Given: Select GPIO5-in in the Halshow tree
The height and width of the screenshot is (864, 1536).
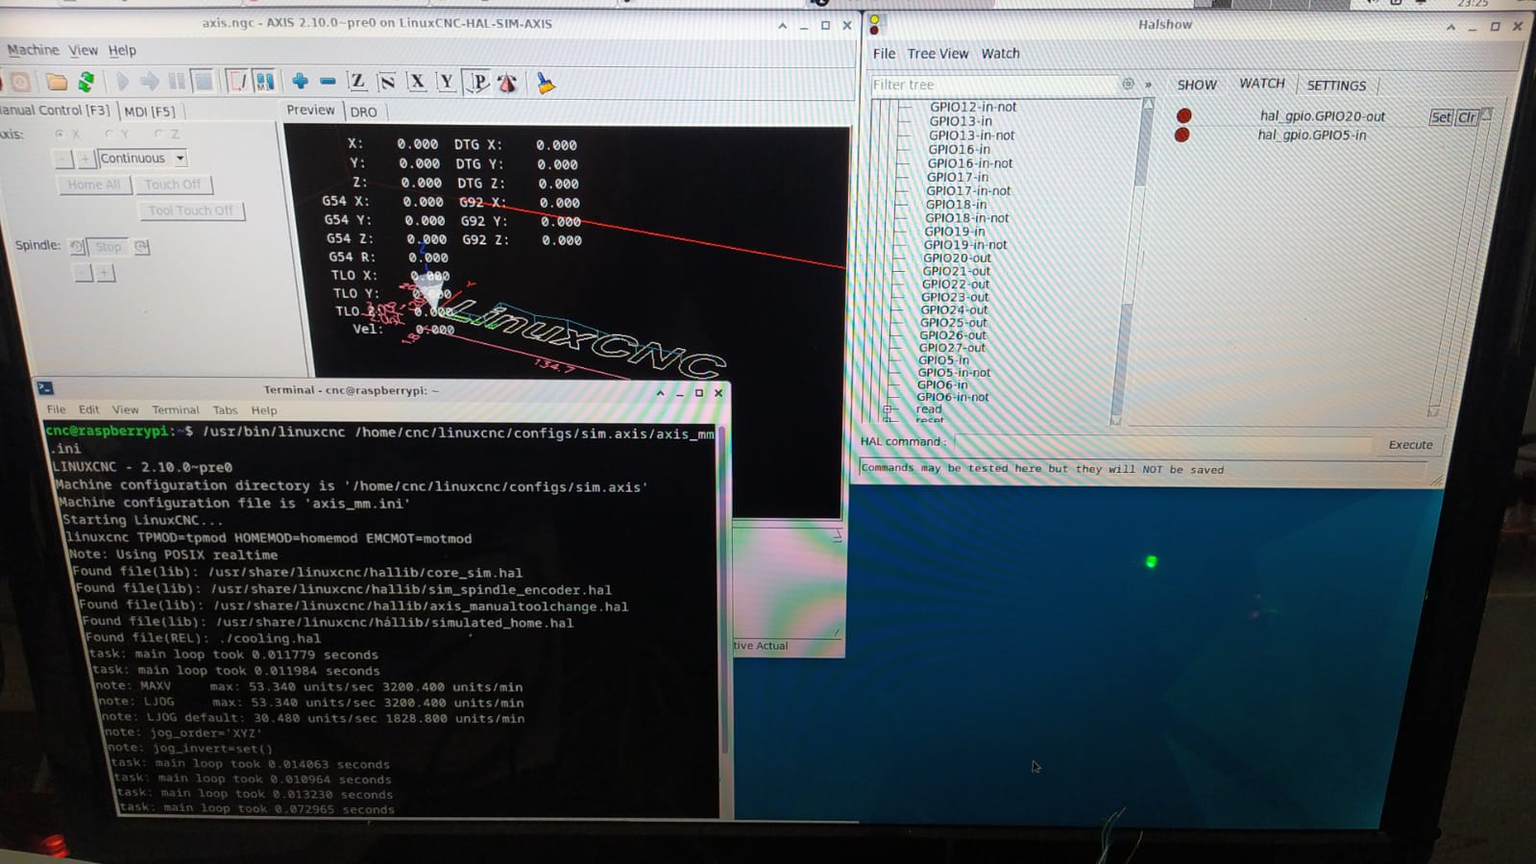Looking at the screenshot, I should coord(943,360).
